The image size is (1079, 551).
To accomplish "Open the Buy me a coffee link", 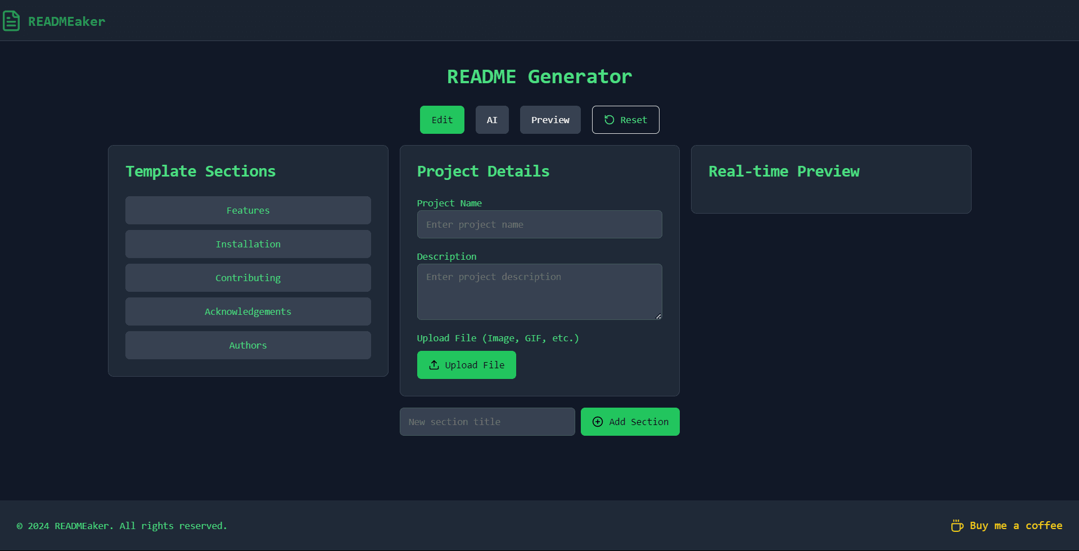I will (x=1015, y=526).
